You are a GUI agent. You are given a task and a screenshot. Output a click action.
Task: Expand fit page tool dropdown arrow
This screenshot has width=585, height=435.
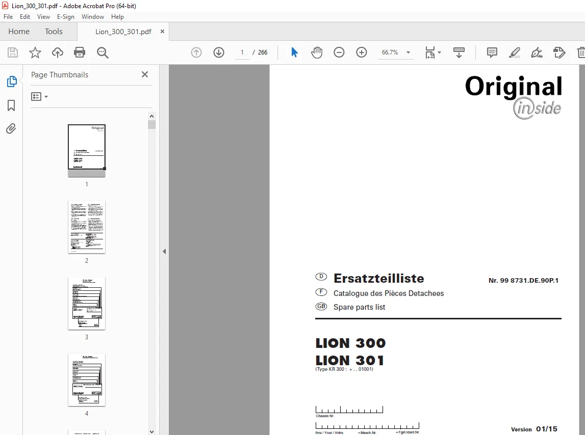click(439, 52)
